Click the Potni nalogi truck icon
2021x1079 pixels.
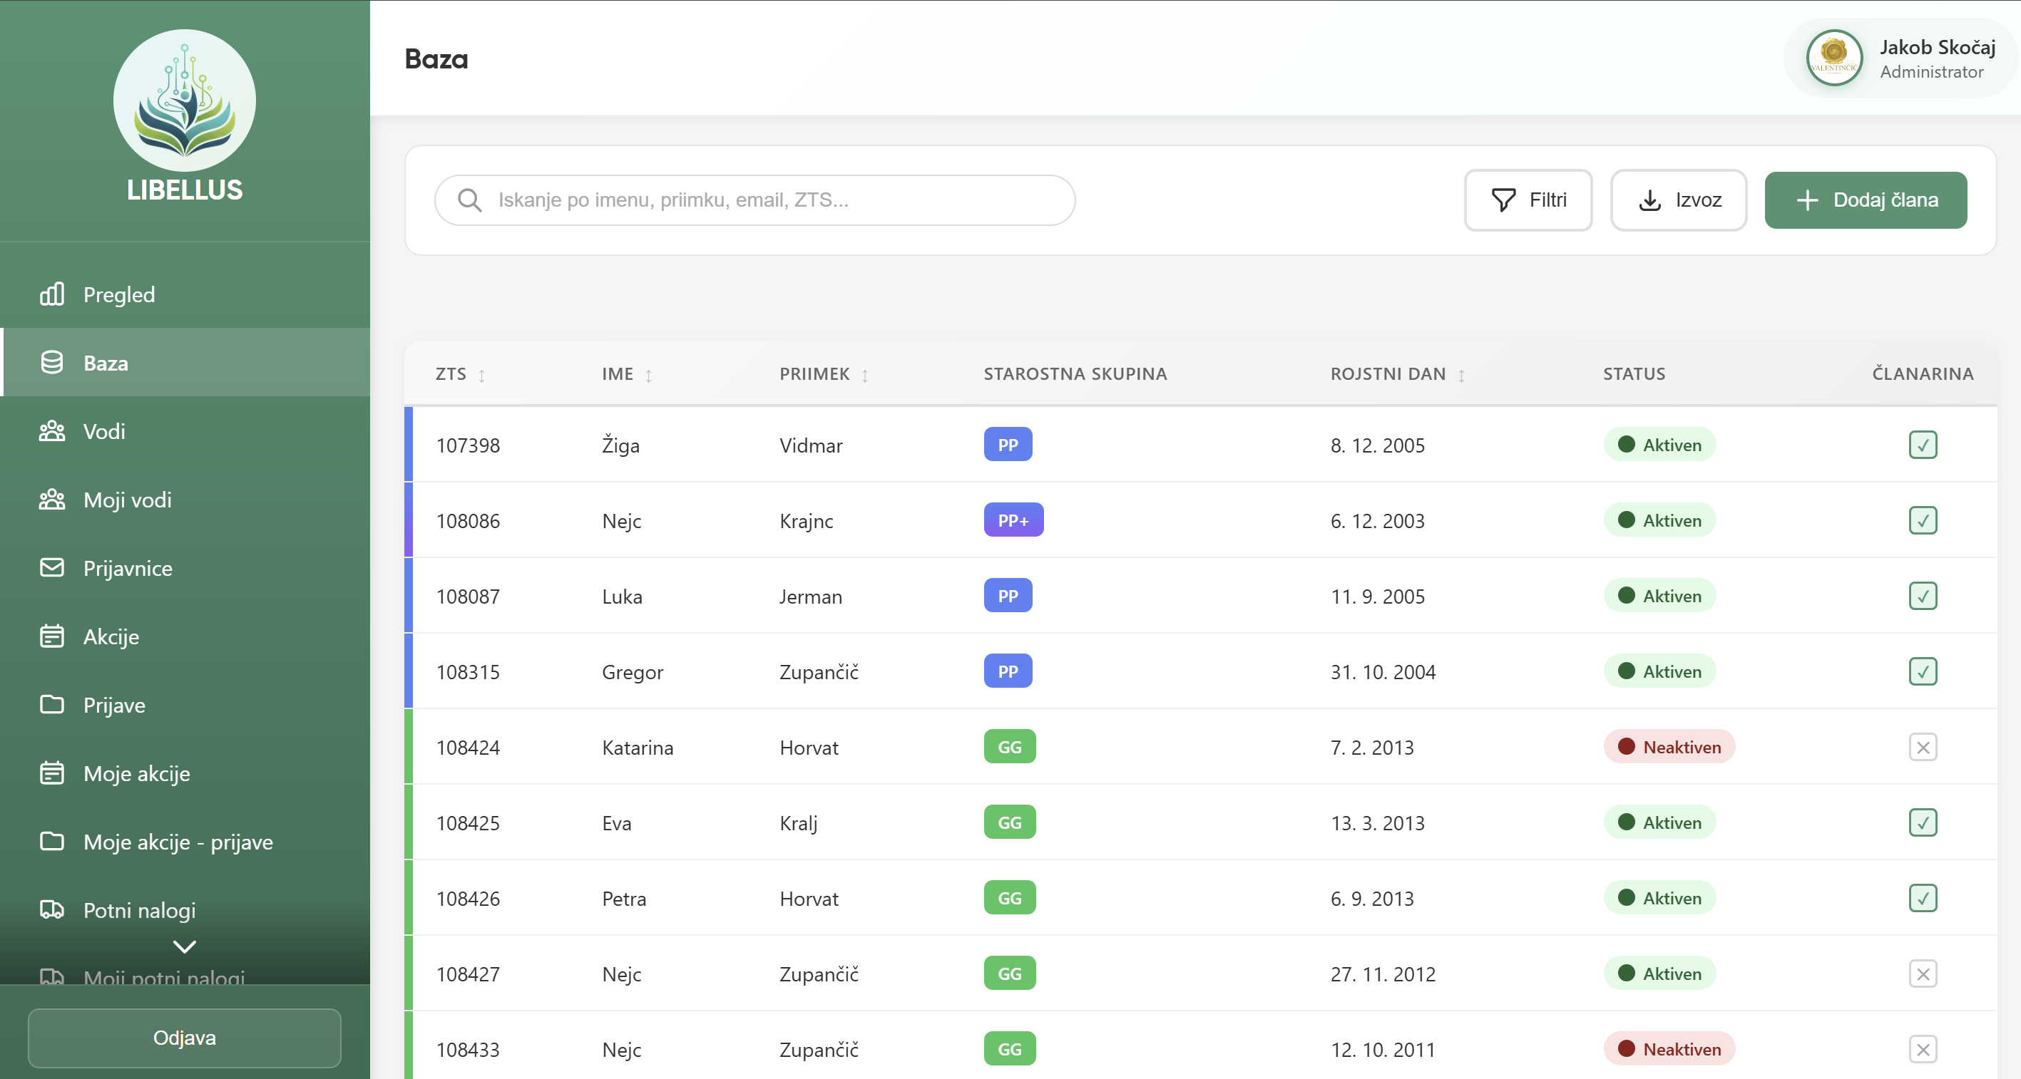coord(52,909)
